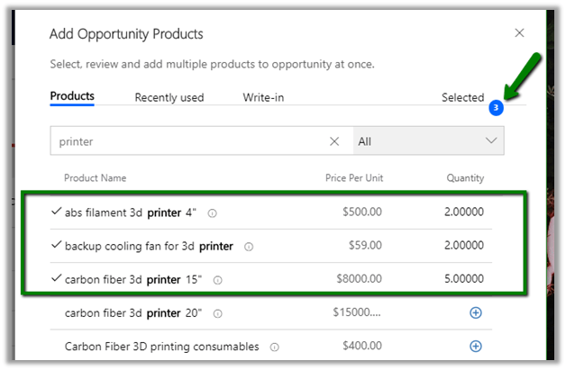The image size is (566, 370).
Task: Clear the printer search text
Action: click(334, 141)
